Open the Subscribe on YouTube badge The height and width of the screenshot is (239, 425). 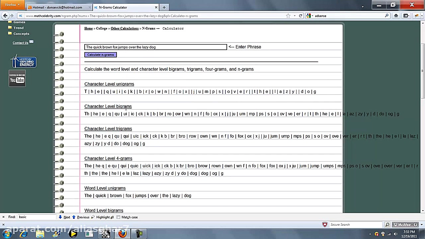17,79
